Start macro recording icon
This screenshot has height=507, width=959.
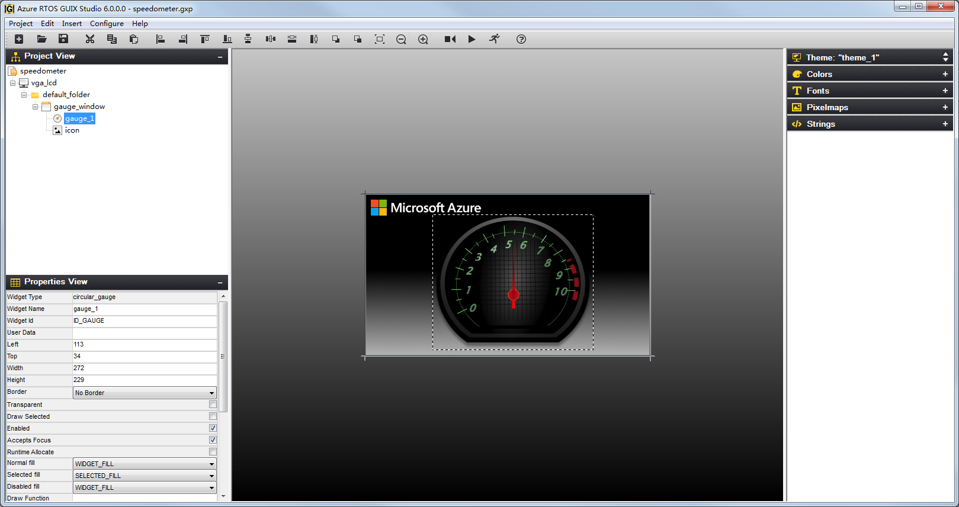tap(450, 39)
